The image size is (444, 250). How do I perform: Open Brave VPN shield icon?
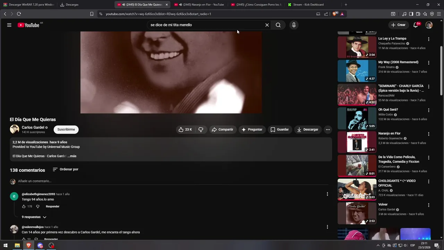[432, 14]
